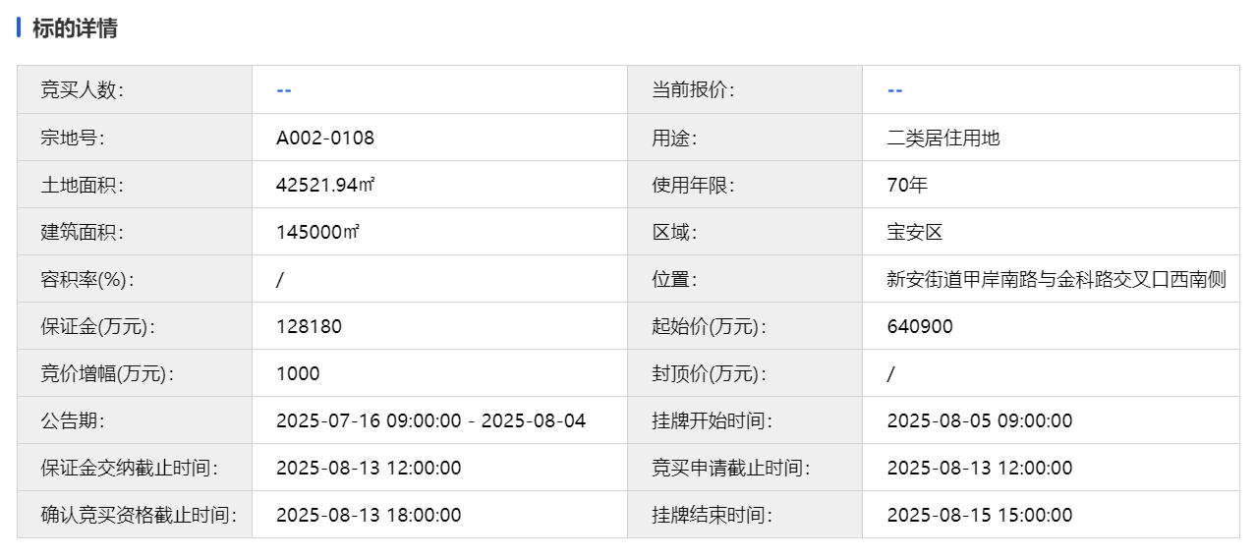
Task: Click the land area value 42521.94㎡
Action: pos(325,185)
